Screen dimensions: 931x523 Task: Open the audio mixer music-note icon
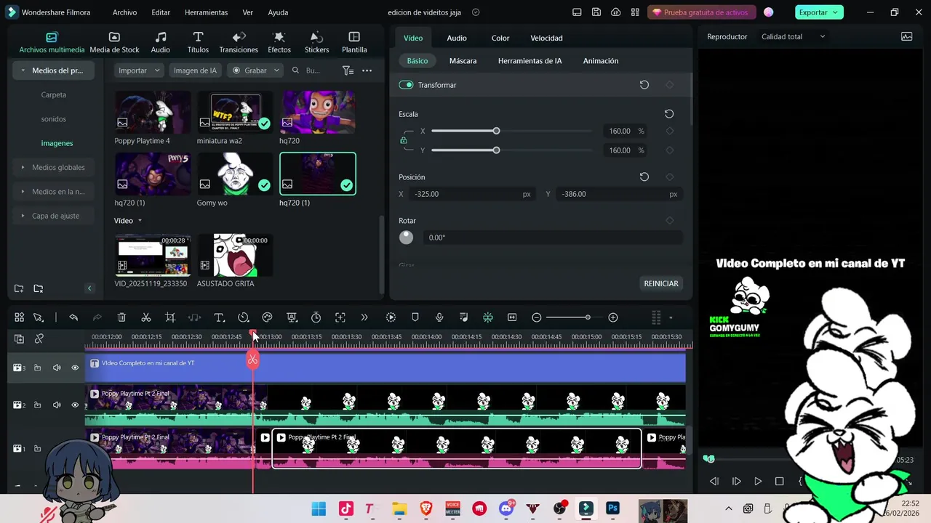(464, 317)
